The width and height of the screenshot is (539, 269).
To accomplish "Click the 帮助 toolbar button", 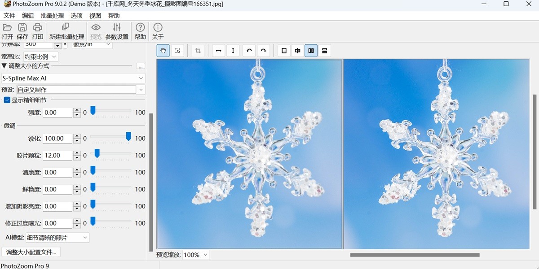I will pos(140,31).
